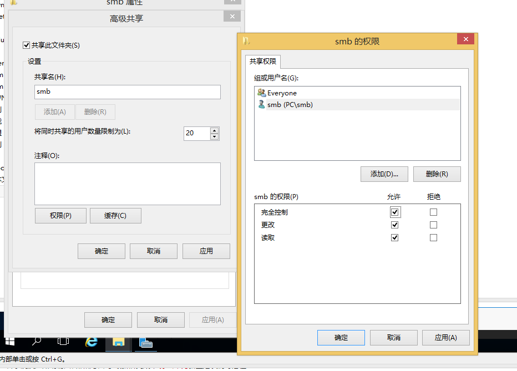Check Deny box for Change (更改)

[433, 225]
